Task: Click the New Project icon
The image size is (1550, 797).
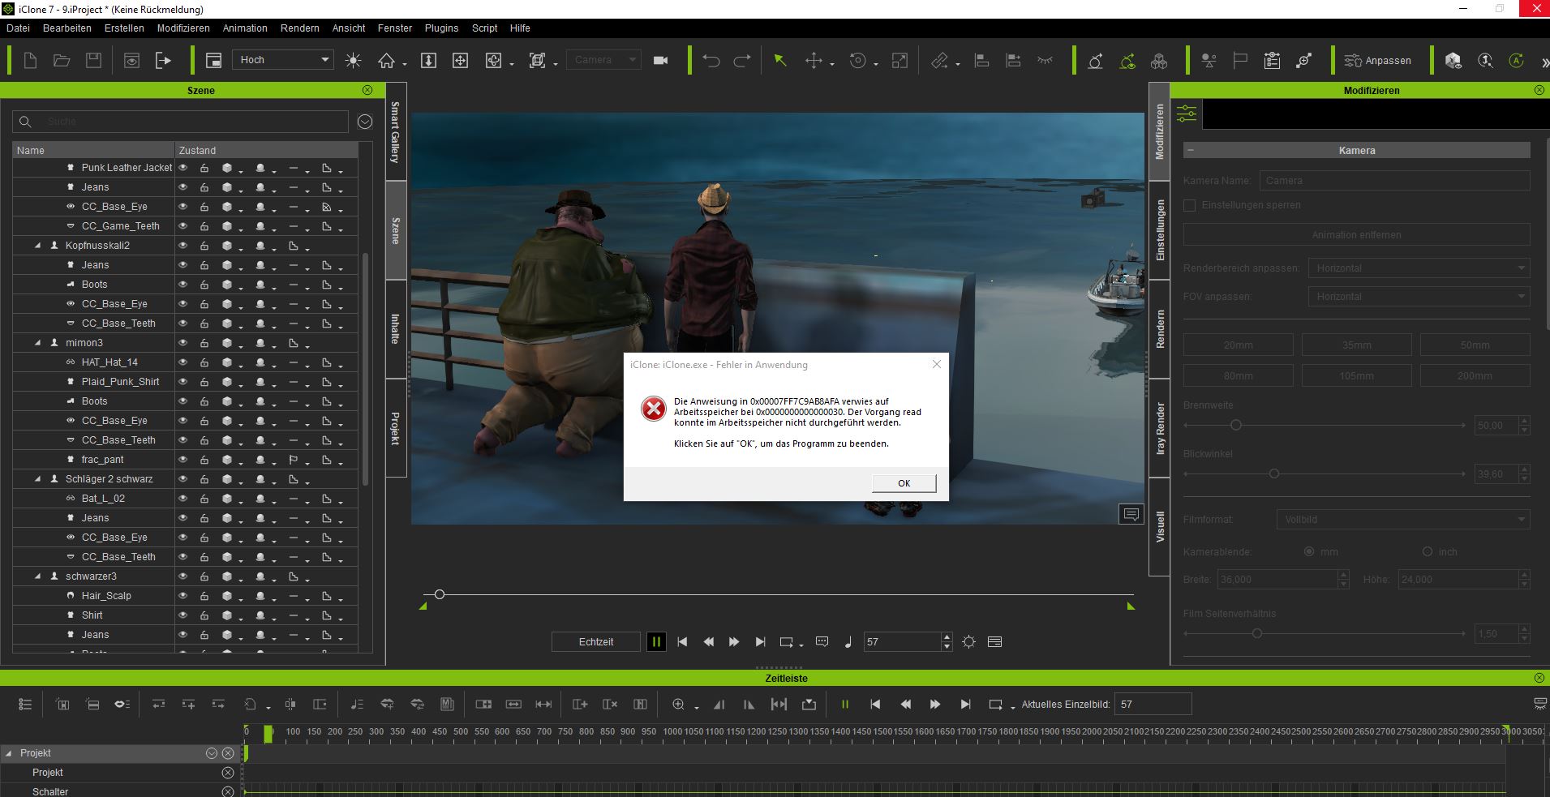Action: [x=30, y=60]
